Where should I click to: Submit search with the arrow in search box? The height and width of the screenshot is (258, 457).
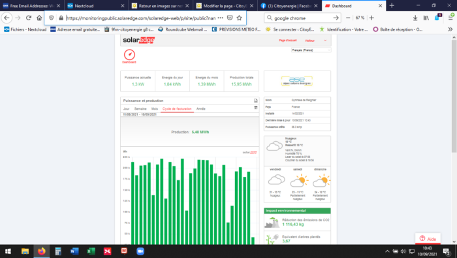pyautogui.click(x=336, y=18)
